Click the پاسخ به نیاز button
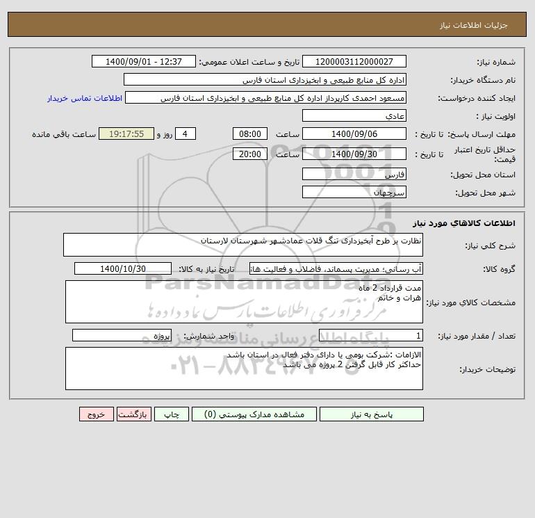The height and width of the screenshot is (518, 535). pos(372,414)
